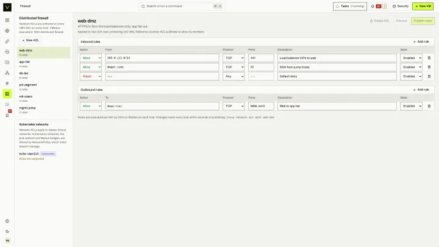
Task: Click the red notification count badge
Action: coord(379,6)
